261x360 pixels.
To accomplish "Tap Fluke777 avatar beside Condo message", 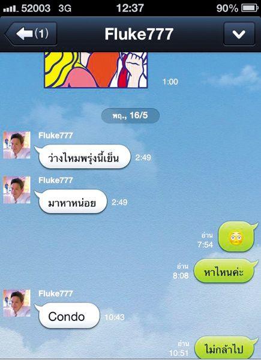I will click(x=17, y=303).
